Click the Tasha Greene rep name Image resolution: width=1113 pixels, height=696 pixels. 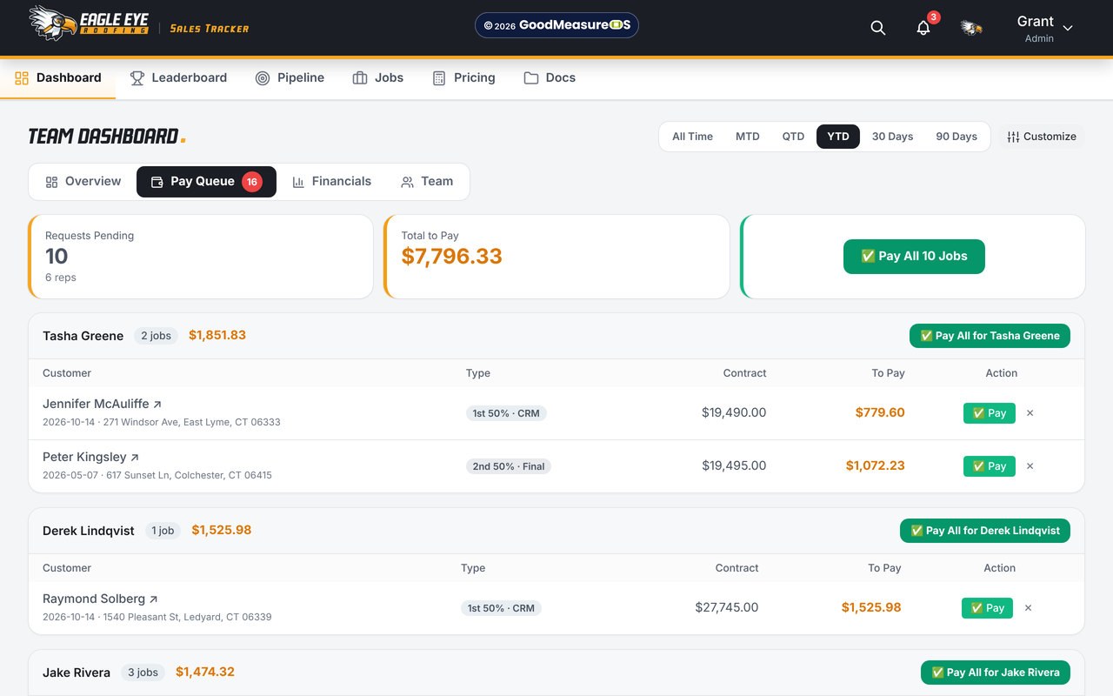83,336
